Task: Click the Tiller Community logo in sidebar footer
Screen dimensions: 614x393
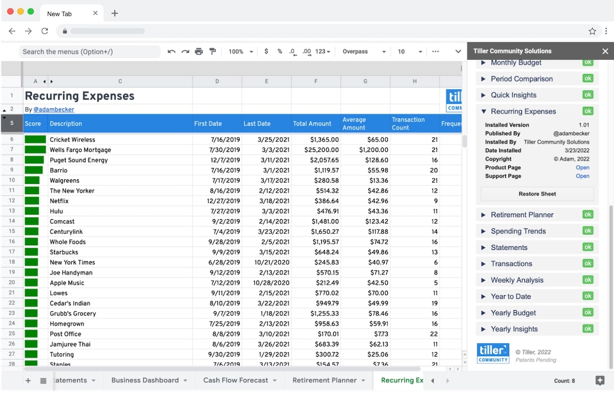Action: point(493,353)
